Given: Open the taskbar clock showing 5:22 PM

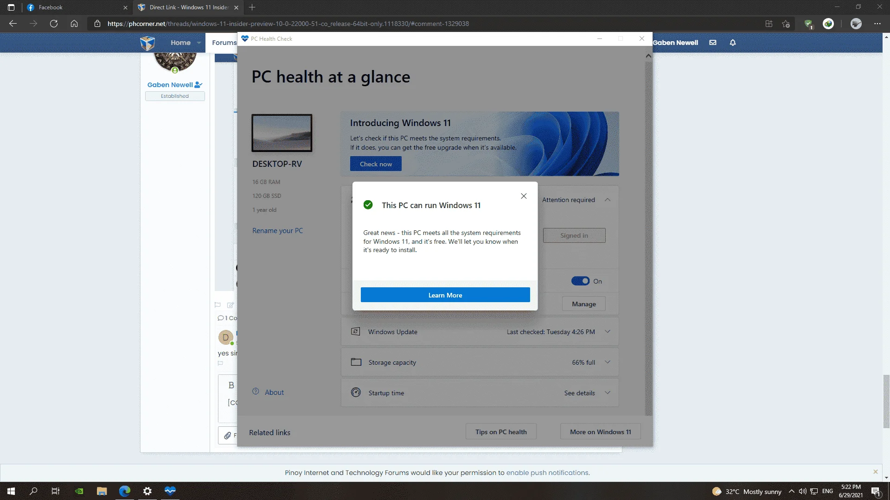Looking at the screenshot, I should click(851, 491).
